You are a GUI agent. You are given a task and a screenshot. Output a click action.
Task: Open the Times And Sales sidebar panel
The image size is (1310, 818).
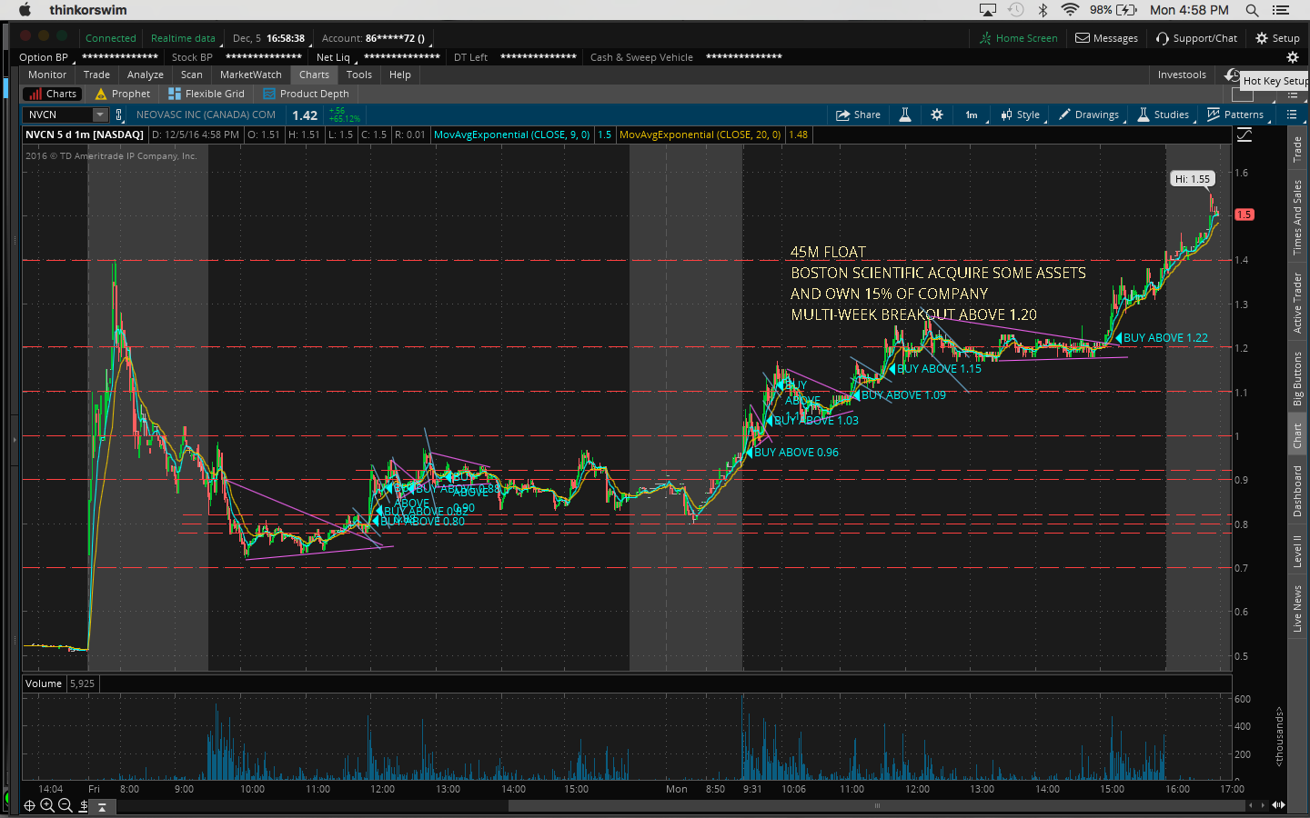coord(1297,217)
